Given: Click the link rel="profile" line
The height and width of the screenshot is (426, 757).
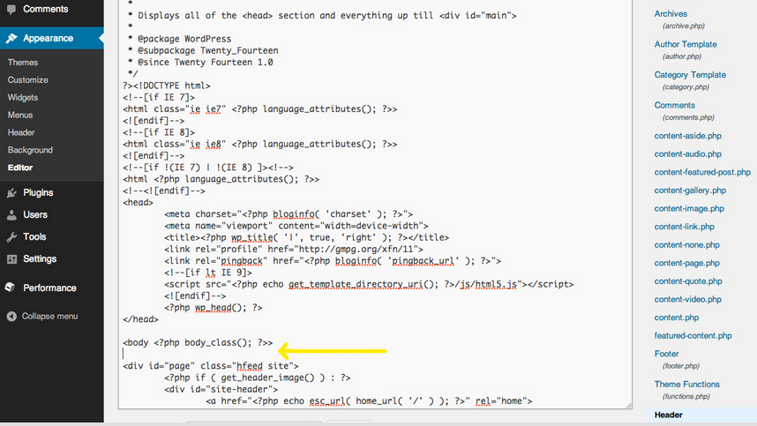Looking at the screenshot, I should click(294, 250).
